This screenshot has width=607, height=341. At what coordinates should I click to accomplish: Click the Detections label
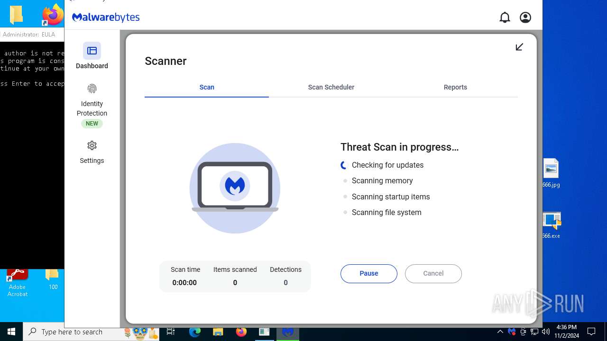point(285,269)
